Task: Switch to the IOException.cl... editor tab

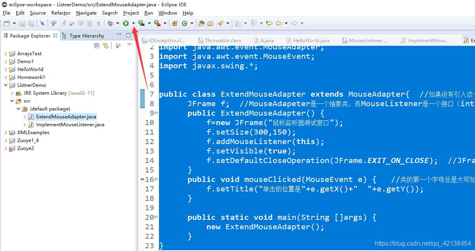Action: tap(163, 40)
